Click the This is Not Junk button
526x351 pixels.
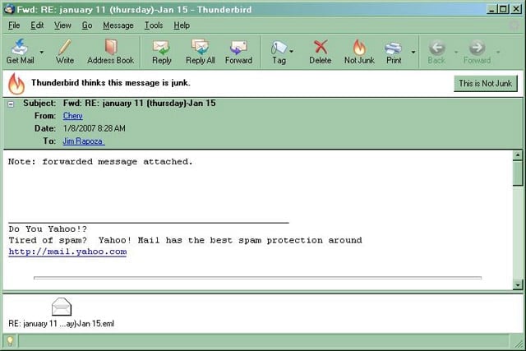(486, 83)
